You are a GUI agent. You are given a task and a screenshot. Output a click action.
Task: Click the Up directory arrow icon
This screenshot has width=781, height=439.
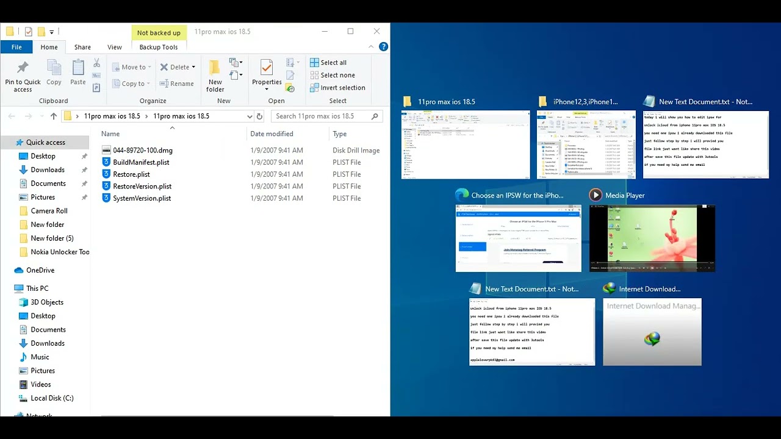tap(54, 116)
